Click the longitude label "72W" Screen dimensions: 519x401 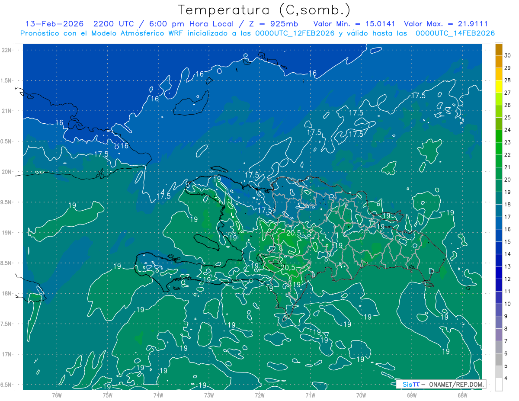click(x=260, y=395)
